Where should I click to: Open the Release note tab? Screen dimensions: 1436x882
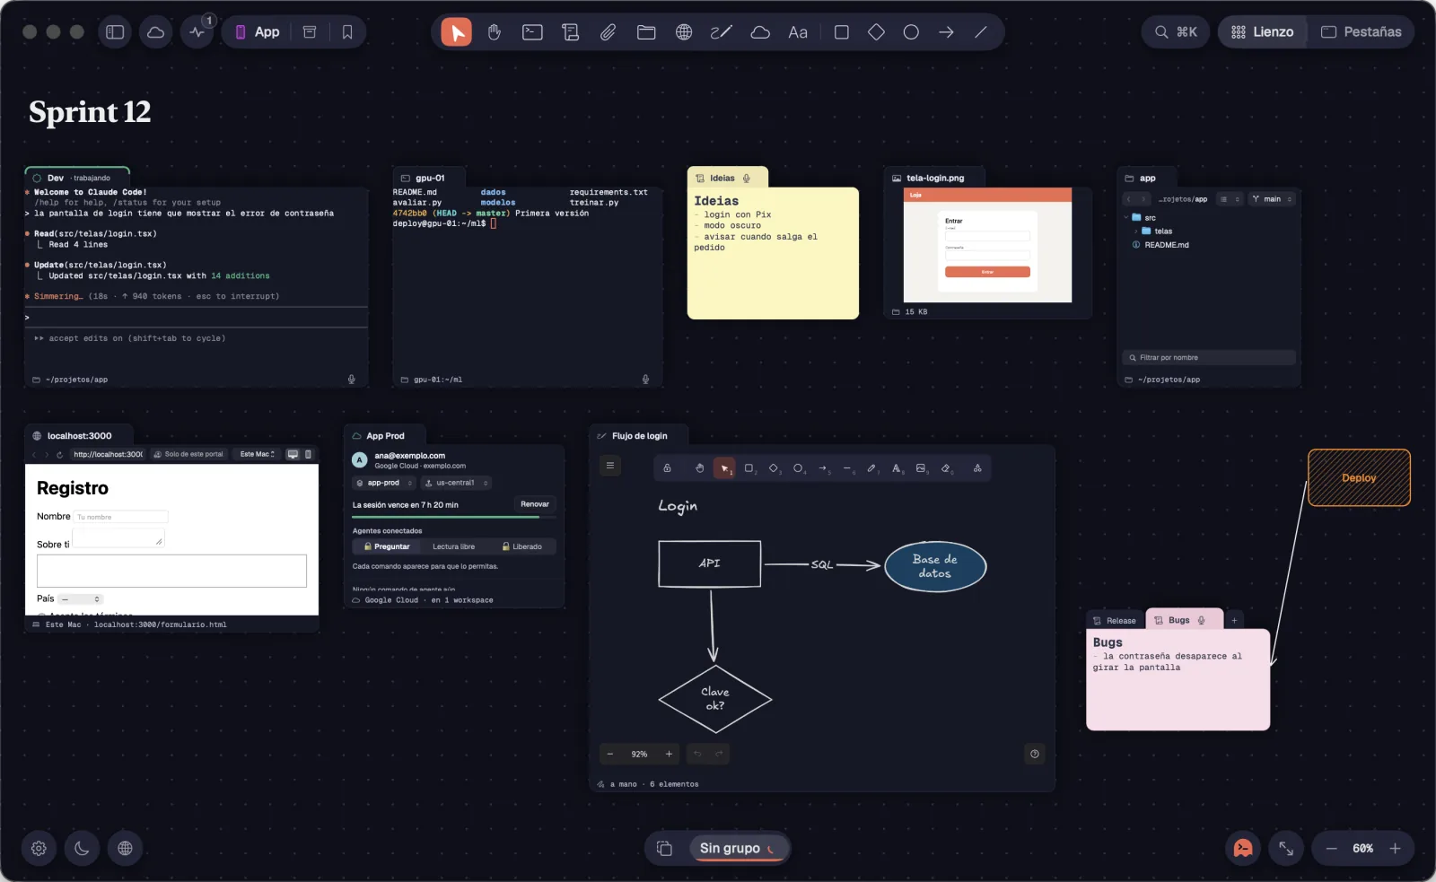pos(1114,621)
